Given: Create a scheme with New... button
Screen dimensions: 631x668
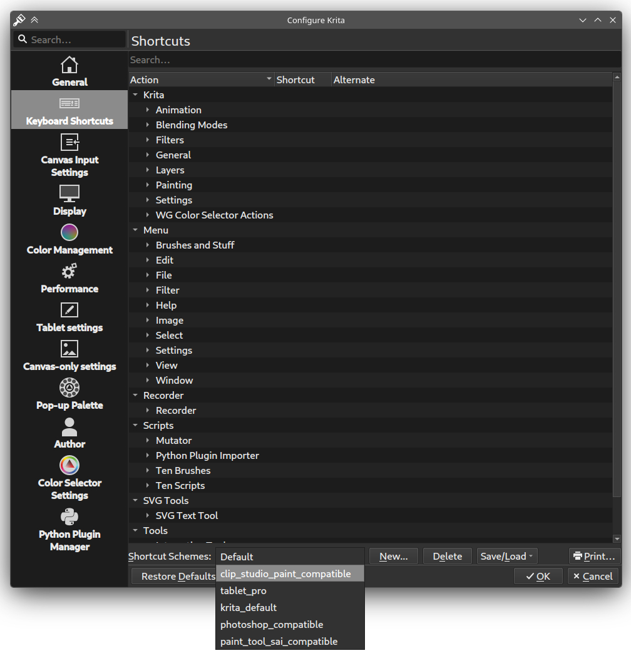Looking at the screenshot, I should point(393,556).
